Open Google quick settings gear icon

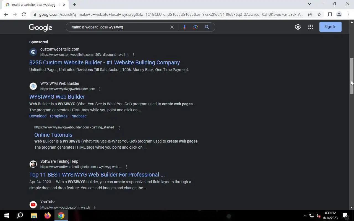click(x=298, y=27)
